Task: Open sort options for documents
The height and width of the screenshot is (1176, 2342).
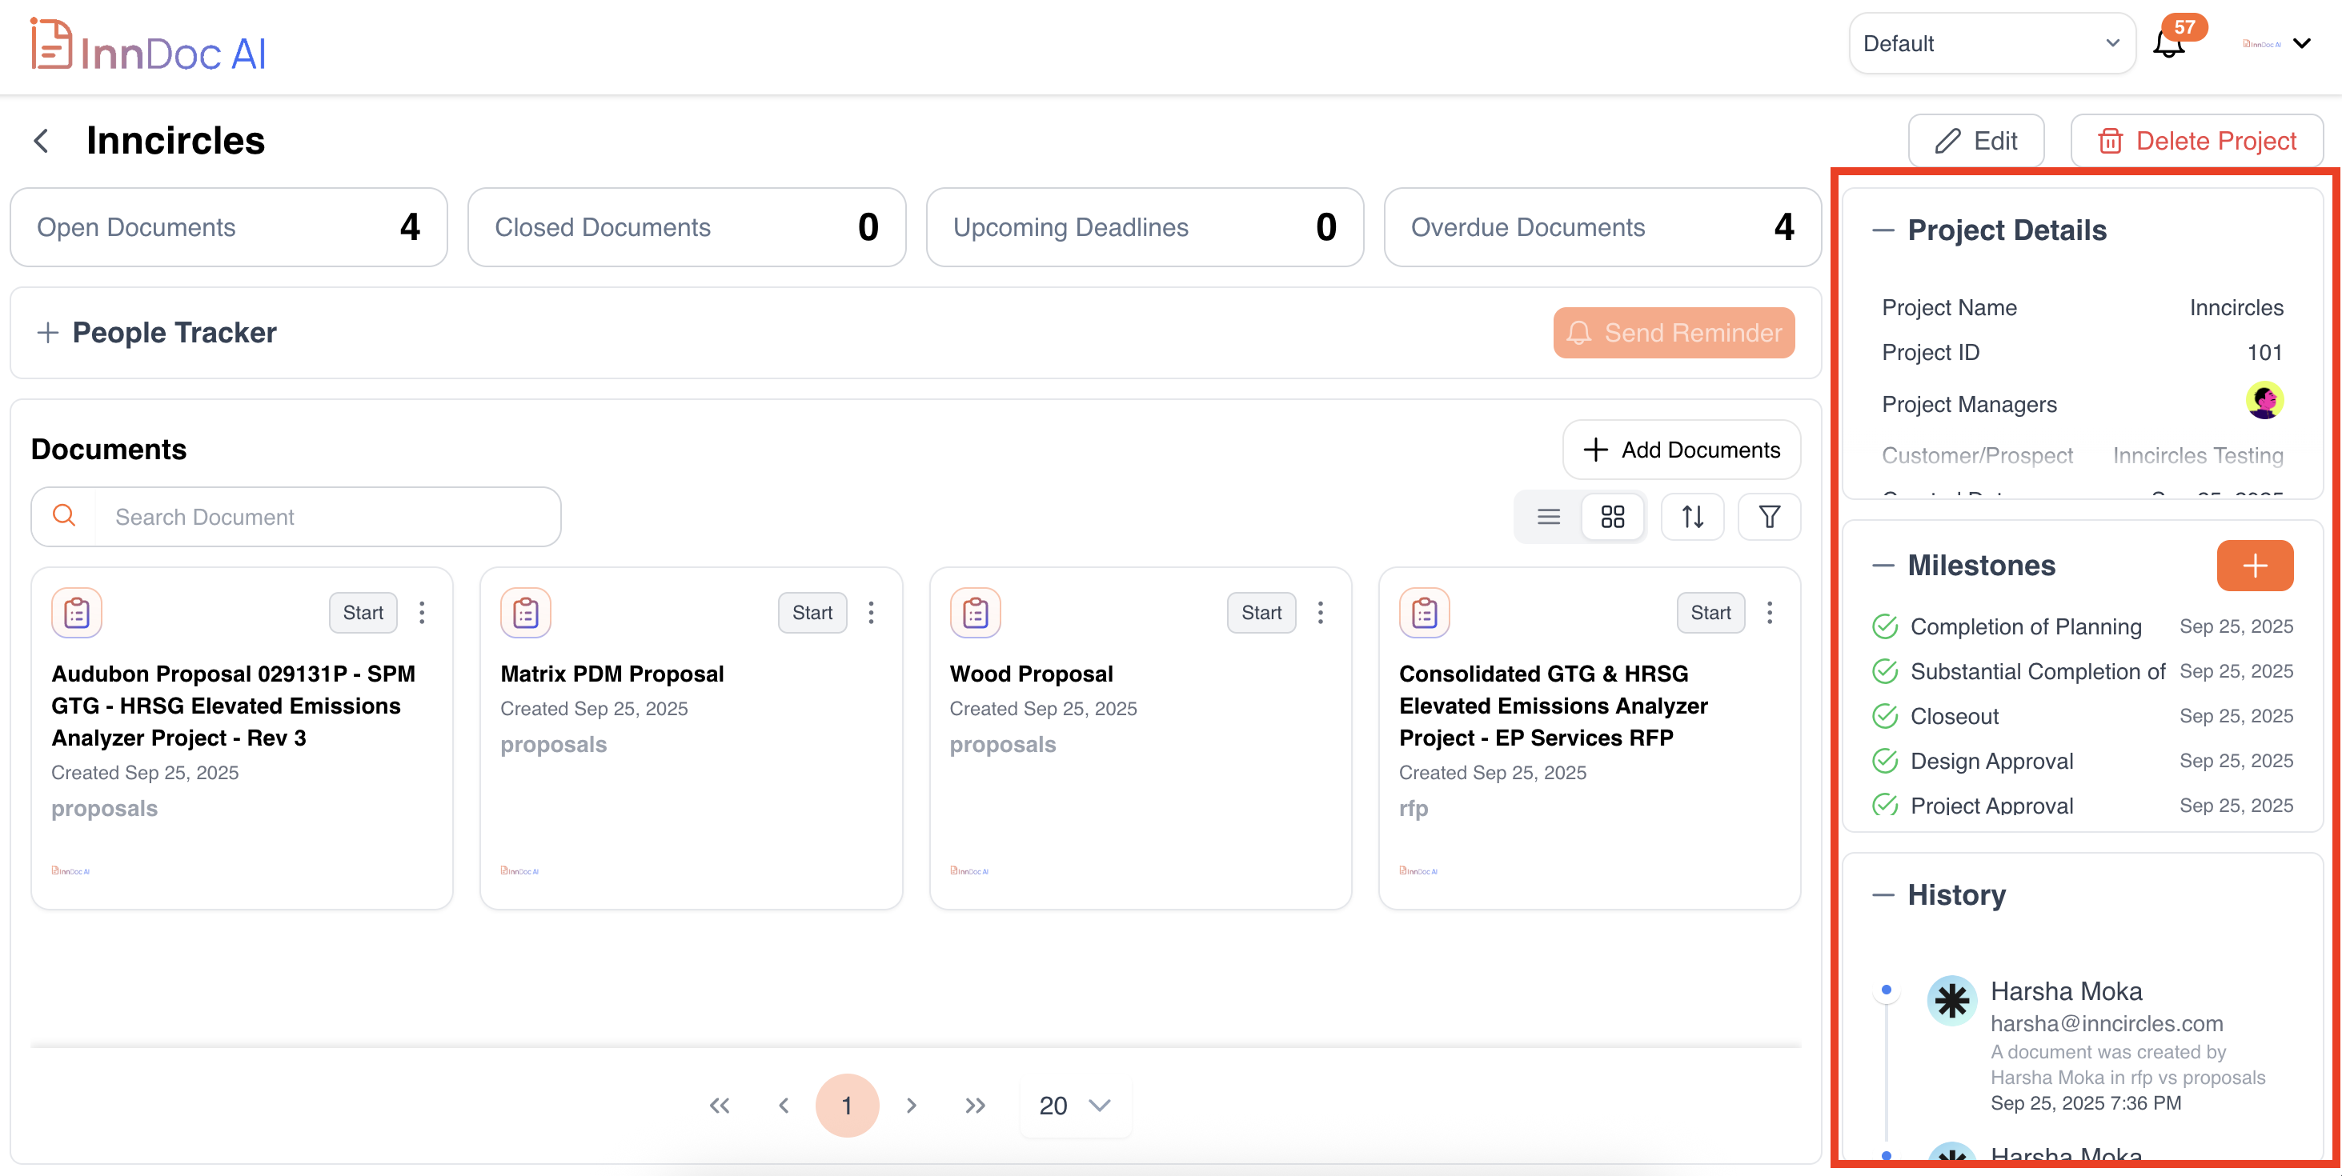Action: click(1692, 517)
